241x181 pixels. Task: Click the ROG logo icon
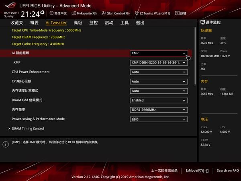[10, 5]
